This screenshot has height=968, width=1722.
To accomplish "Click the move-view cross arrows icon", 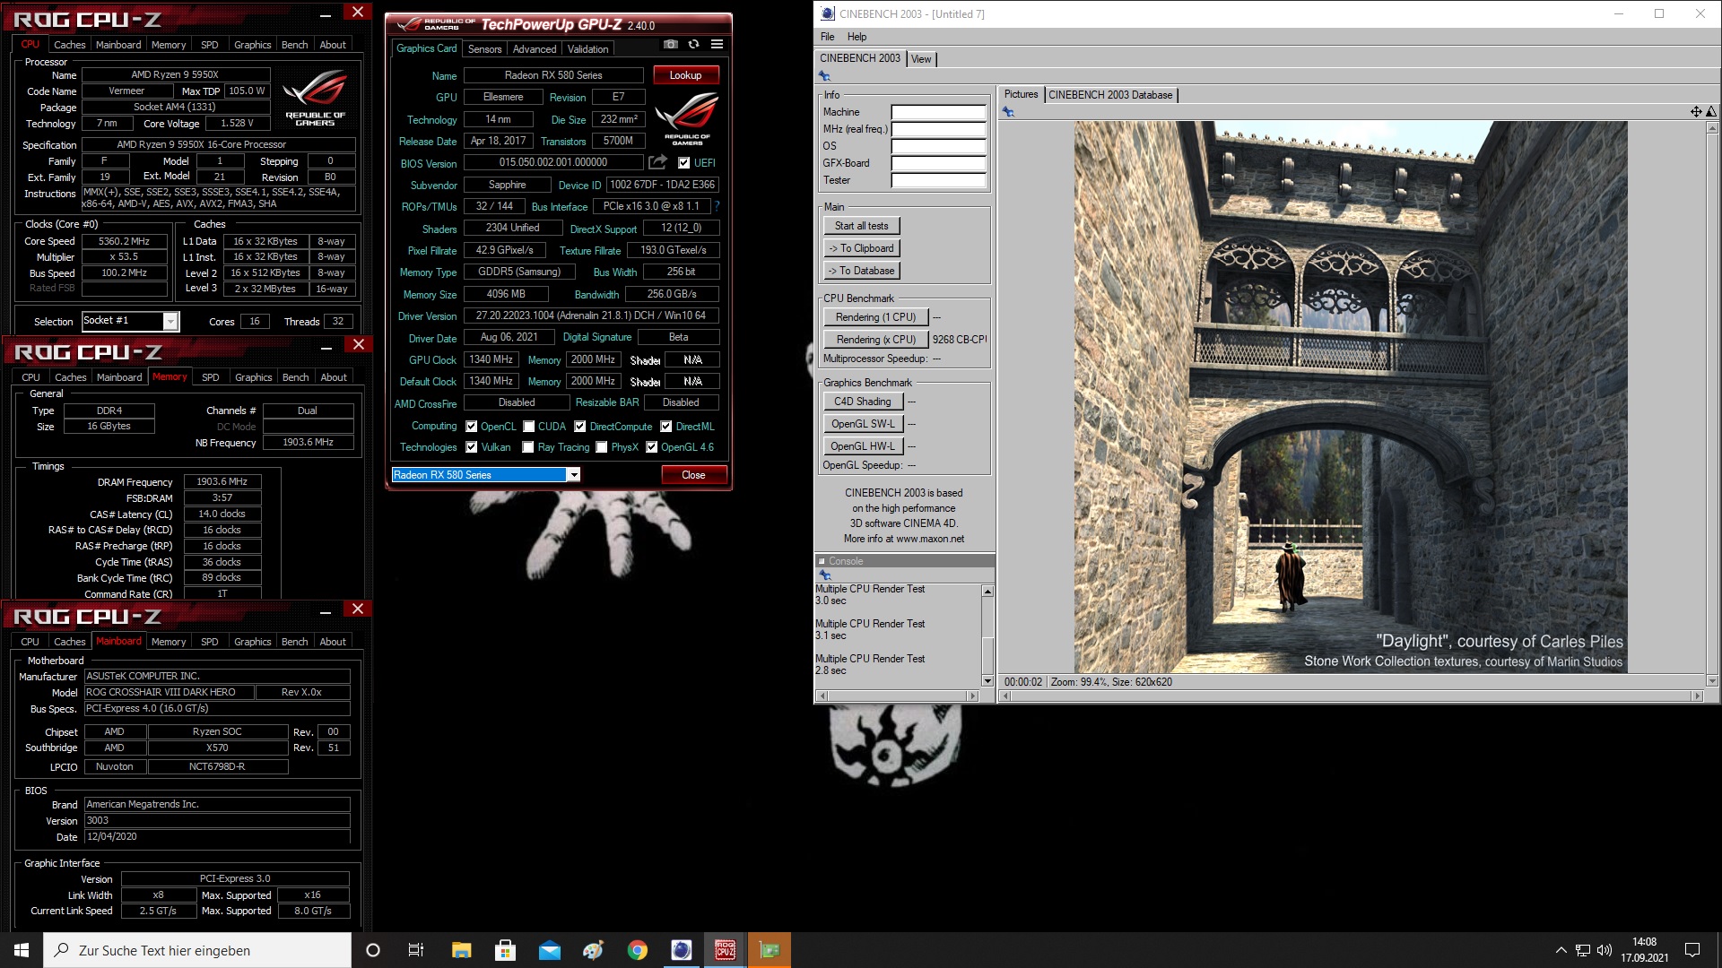I will point(1696,112).
